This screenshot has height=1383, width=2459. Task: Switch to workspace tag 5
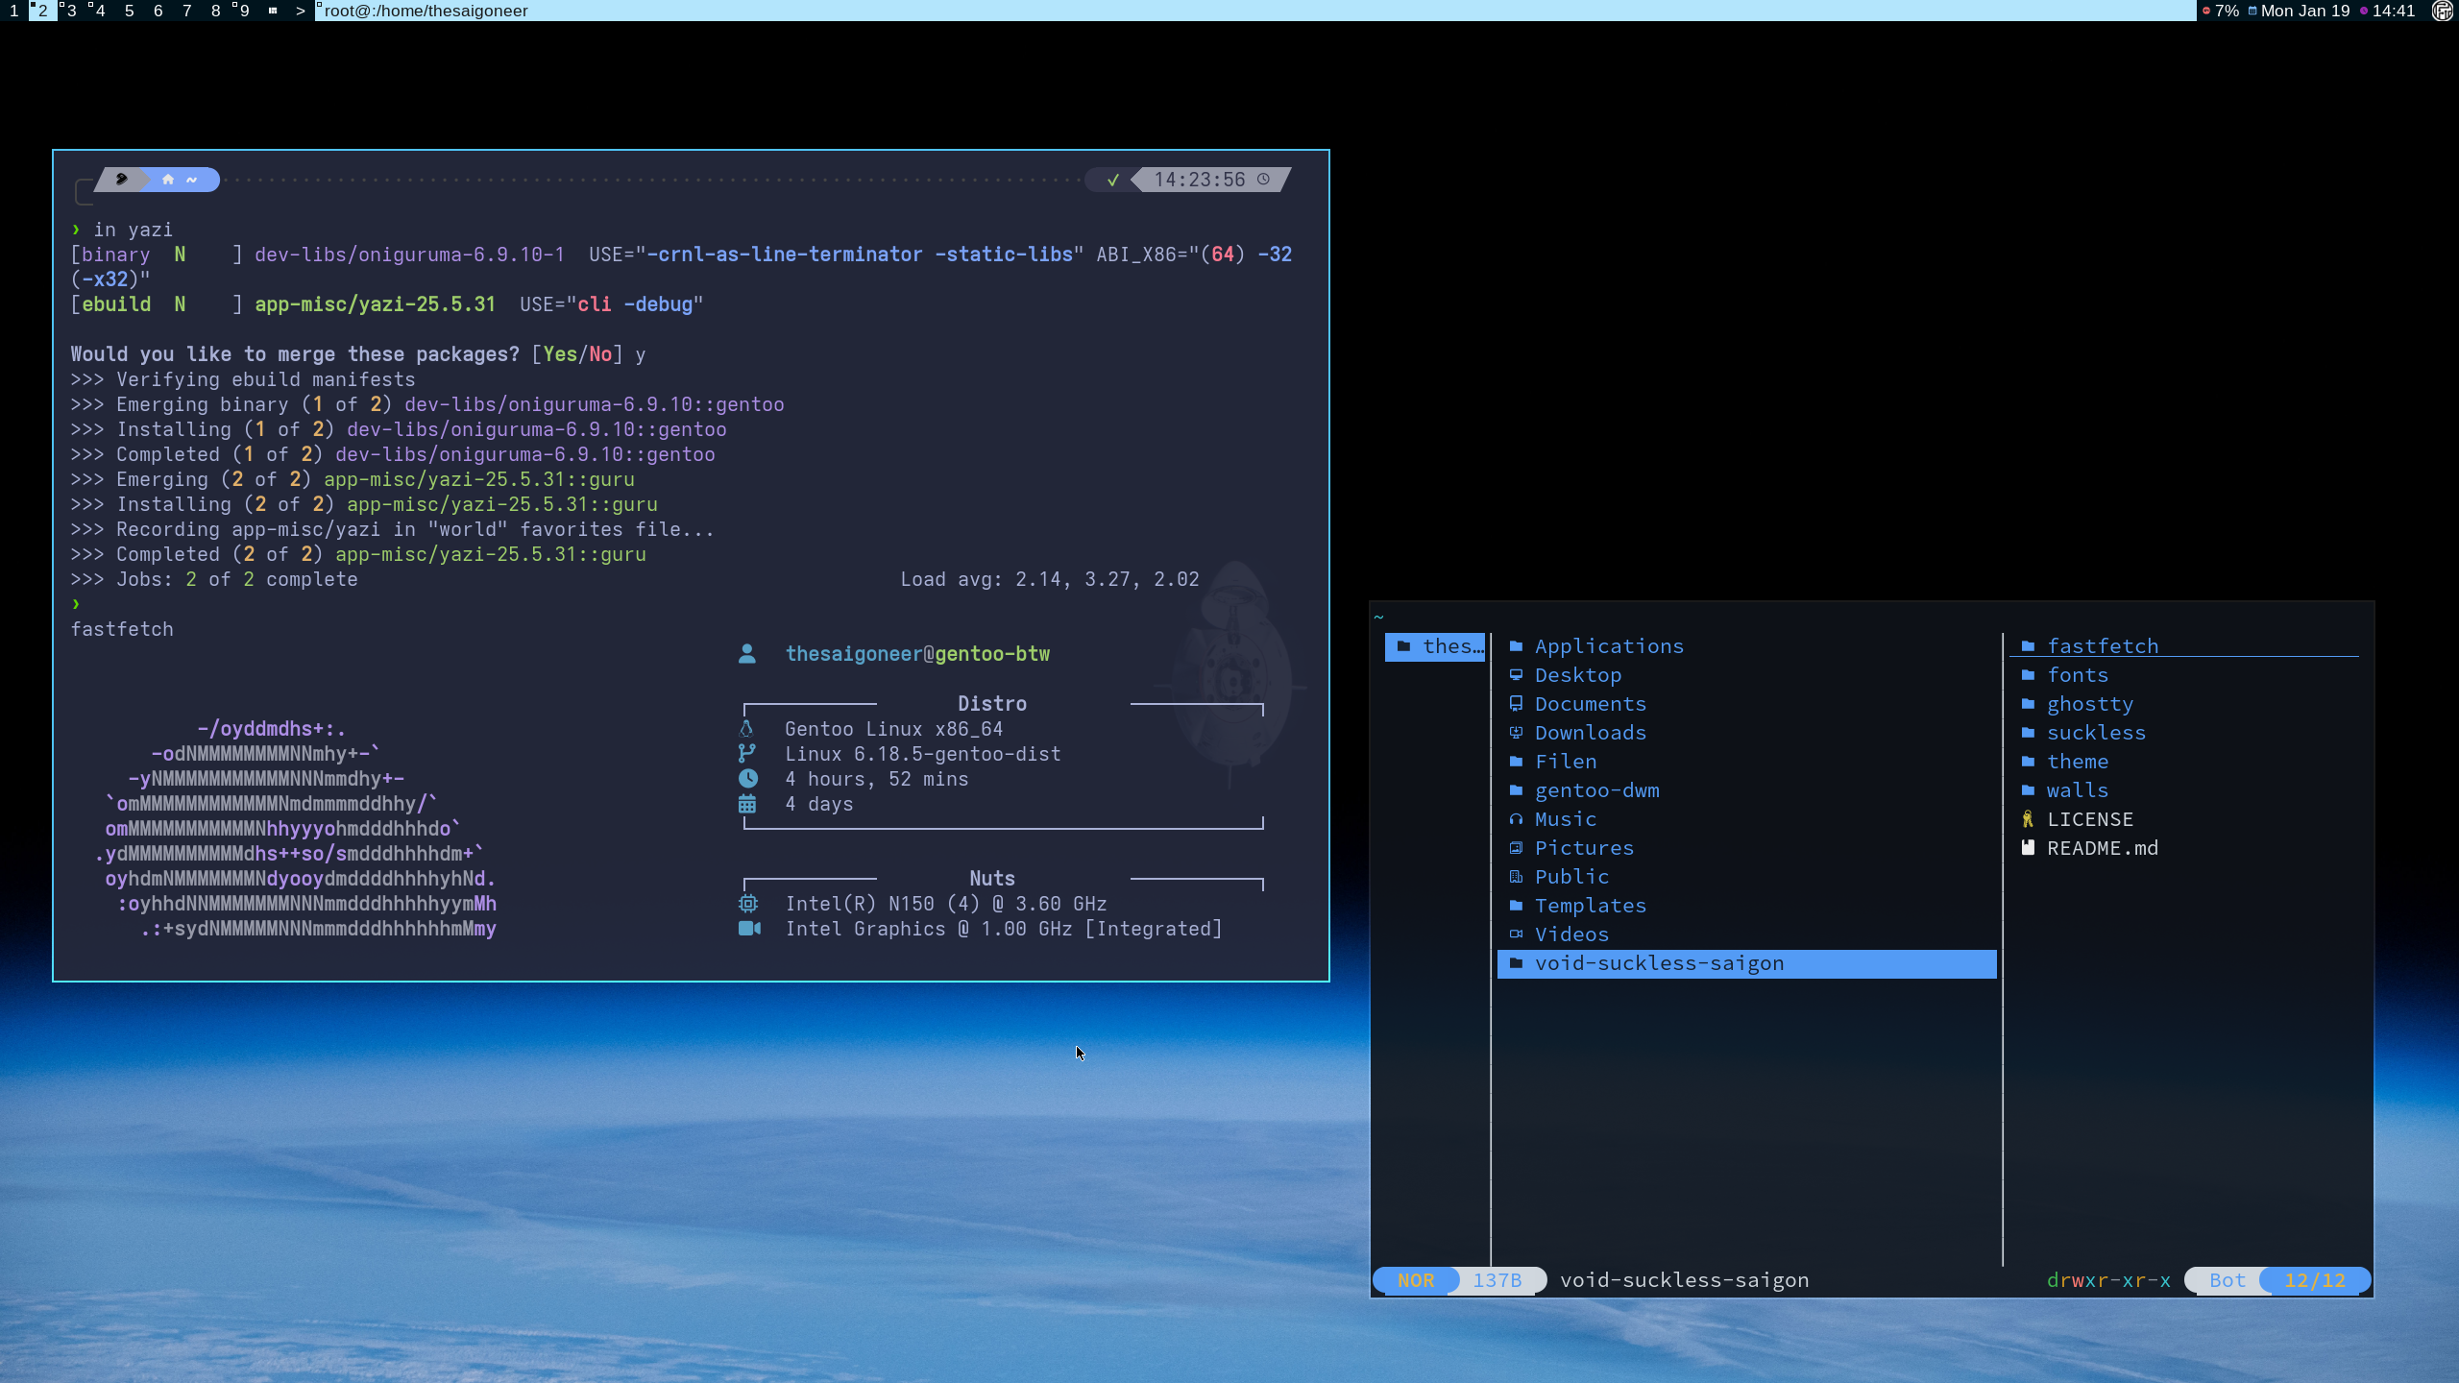tap(129, 11)
